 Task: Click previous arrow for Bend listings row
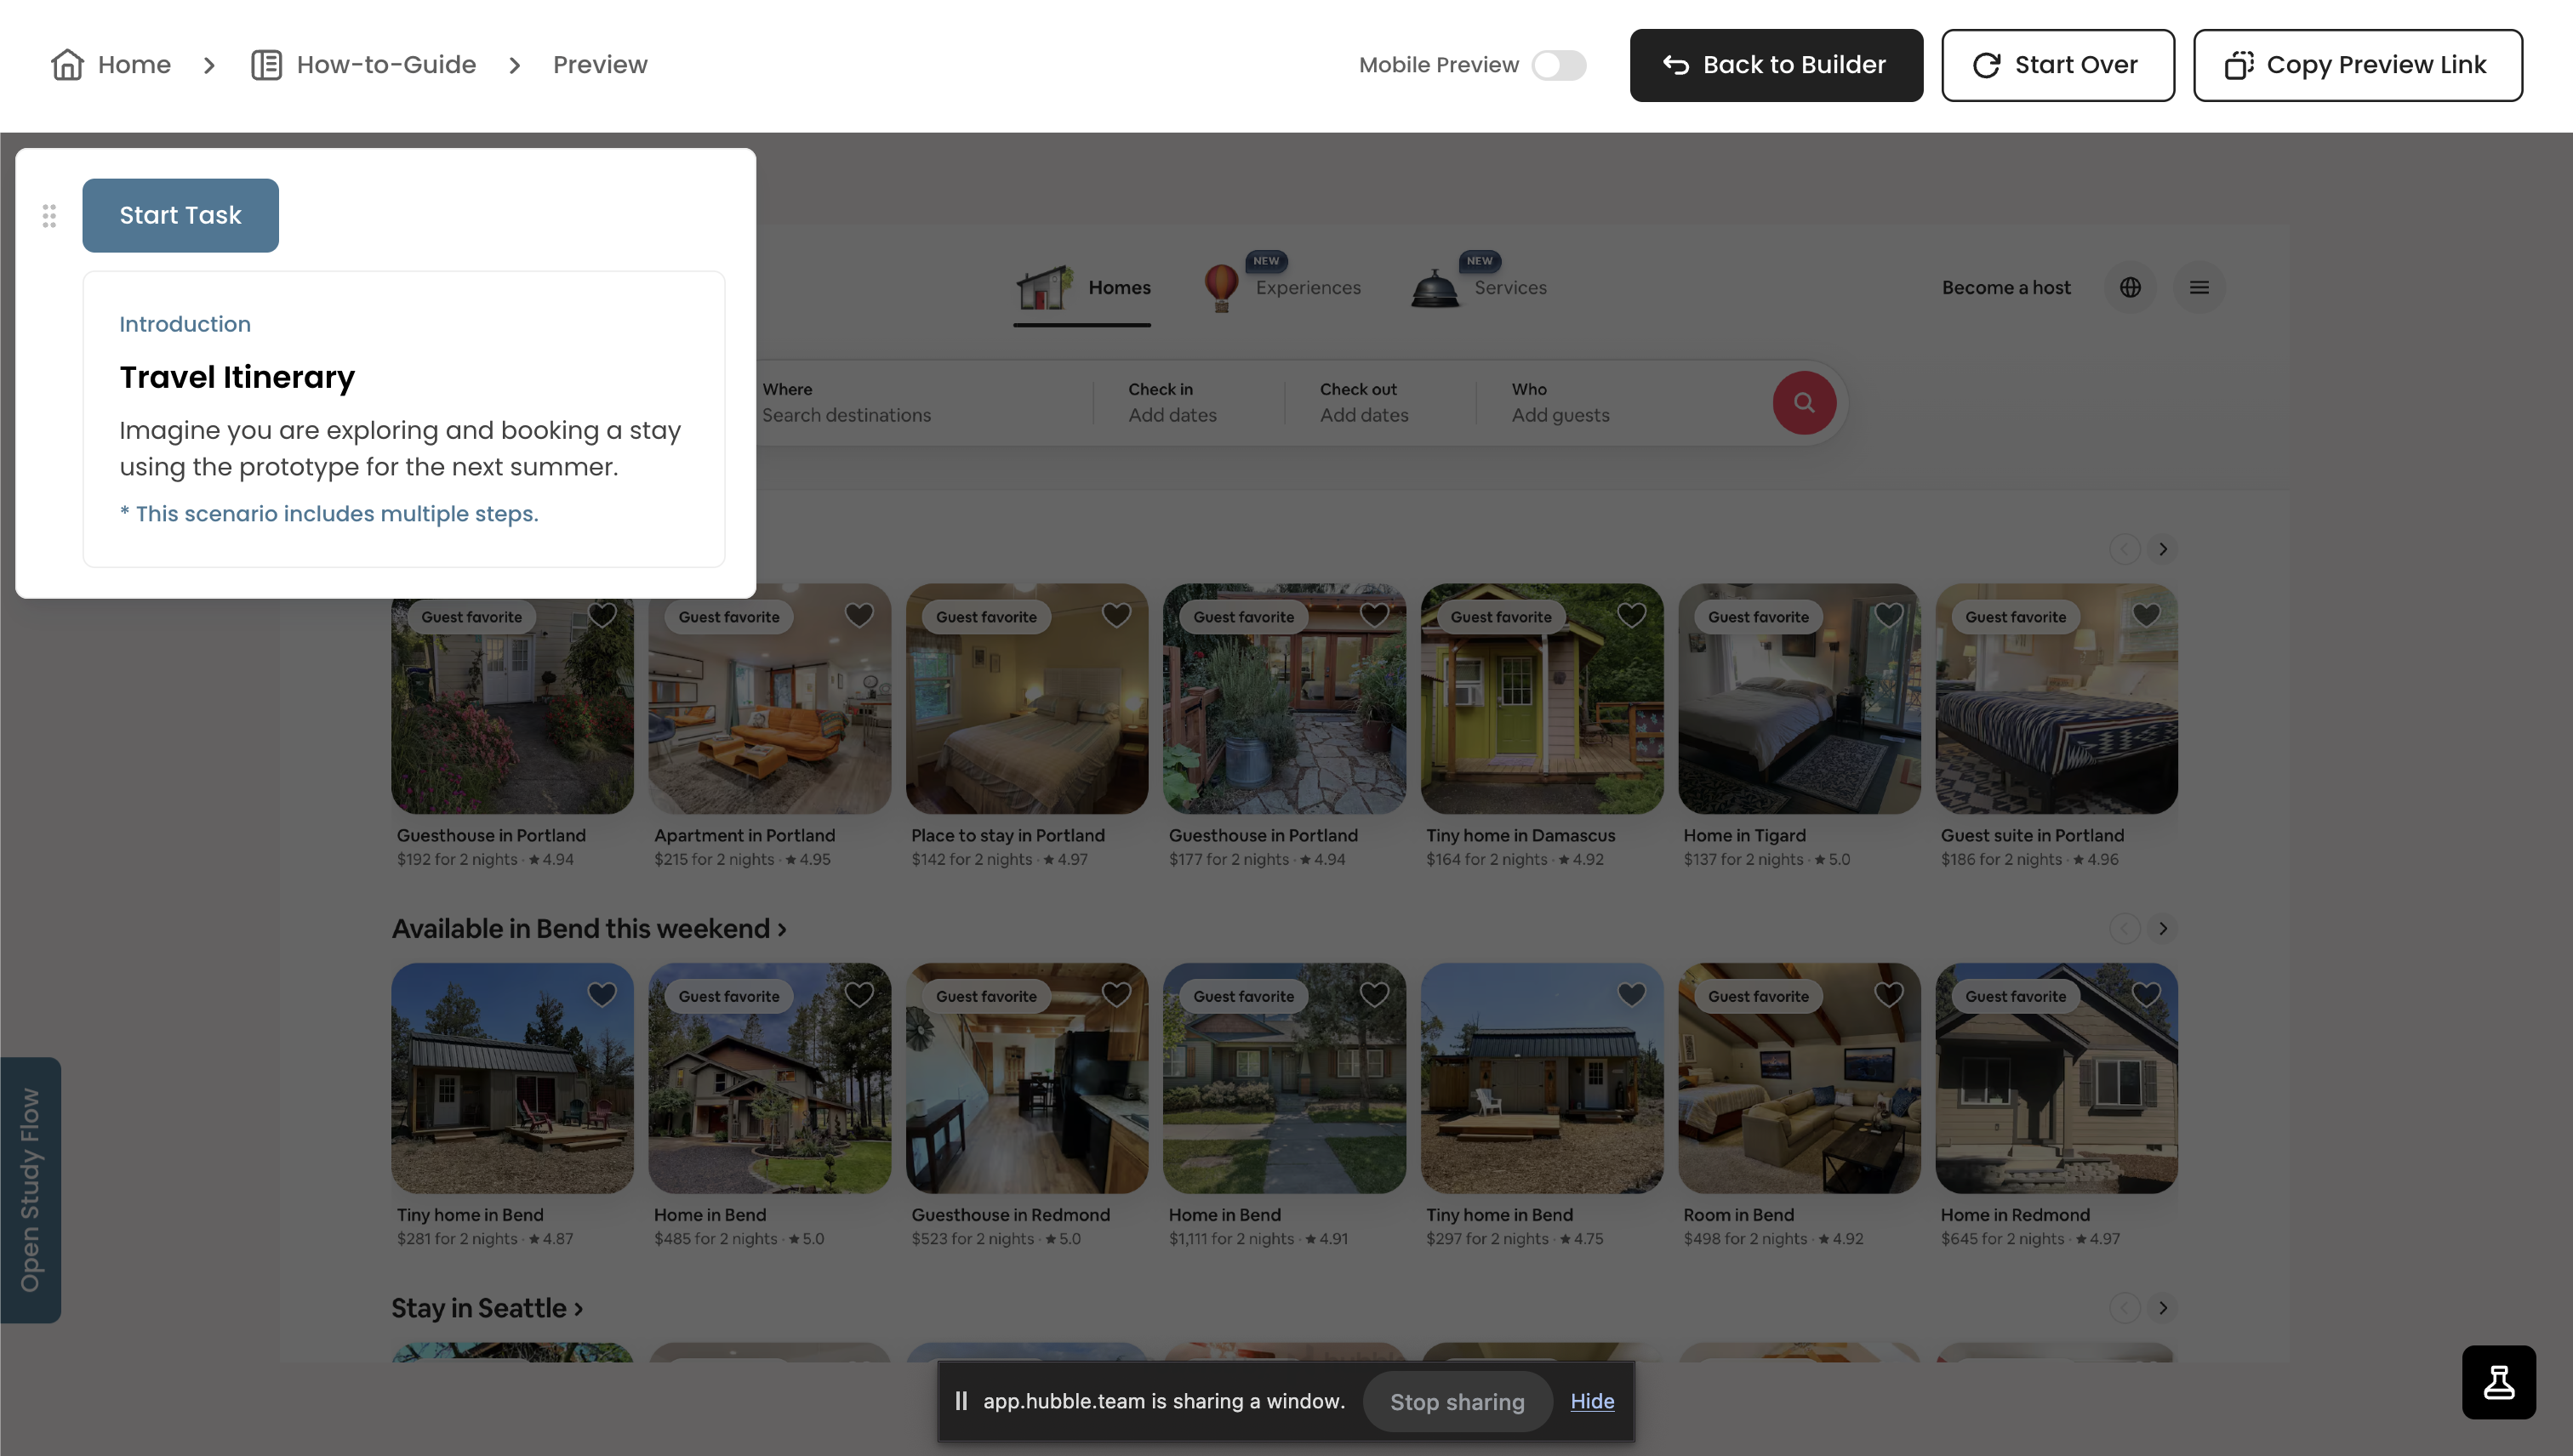coord(2125,929)
